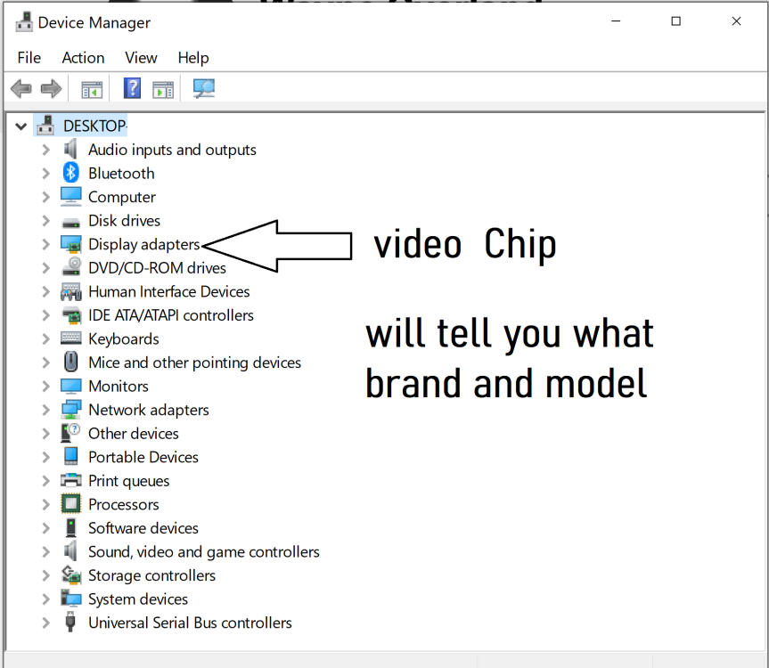Open the View menu
Screen dimensions: 769x668
point(141,57)
